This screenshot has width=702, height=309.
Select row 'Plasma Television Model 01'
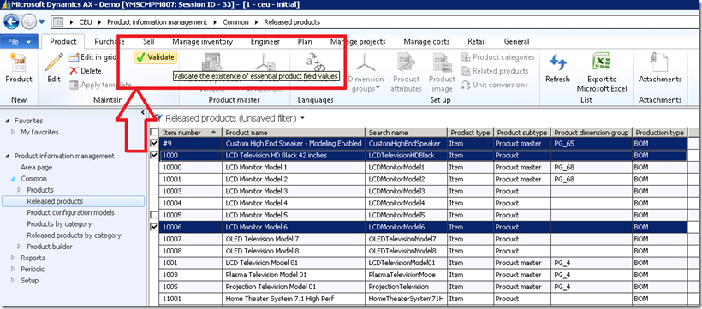(423, 275)
